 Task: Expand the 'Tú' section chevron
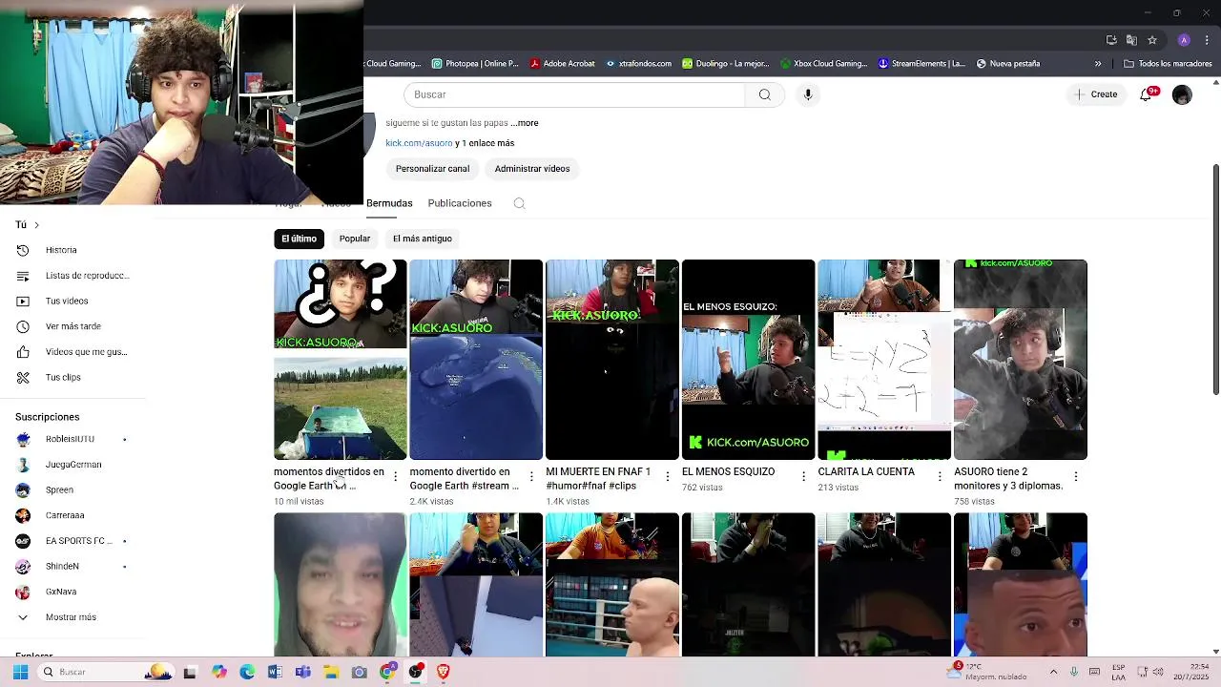[x=36, y=225]
